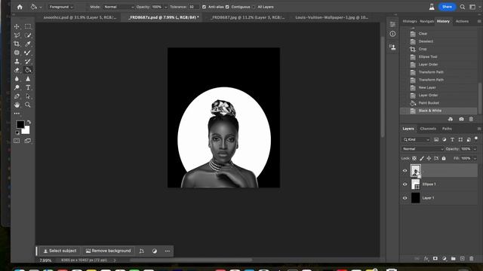Select the Dodge tool
Viewport: 483px width, 271px height.
pyautogui.click(x=17, y=87)
